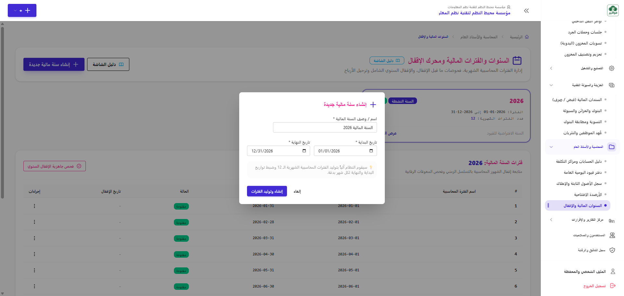Open the three-dot actions for period 2026-06-01
This screenshot has width=624, height=296.
(x=34, y=286)
